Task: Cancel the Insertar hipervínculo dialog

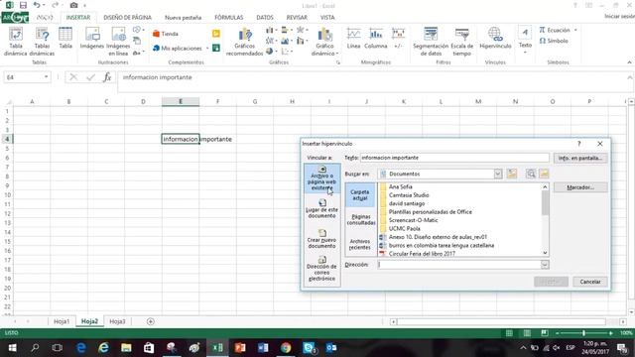Action: tap(590, 282)
